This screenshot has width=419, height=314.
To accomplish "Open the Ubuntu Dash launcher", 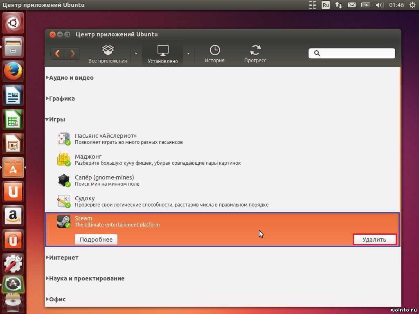I will click(13, 23).
